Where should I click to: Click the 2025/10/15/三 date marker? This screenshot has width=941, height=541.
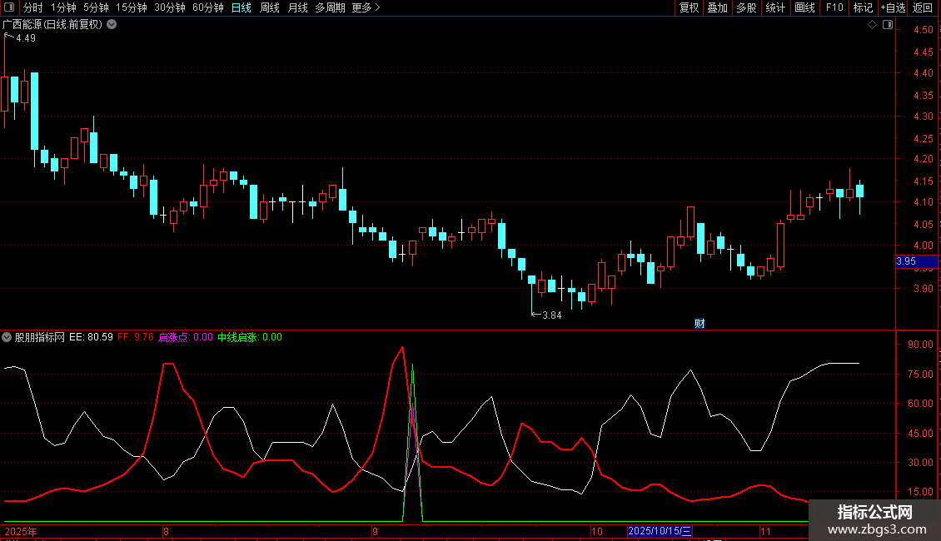660,531
